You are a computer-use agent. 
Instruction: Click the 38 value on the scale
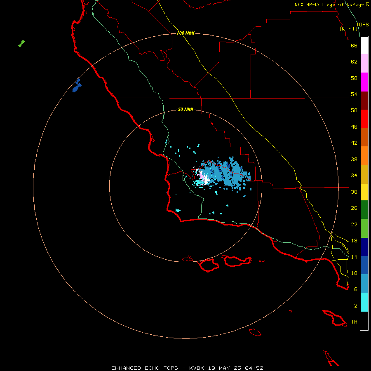354,159
